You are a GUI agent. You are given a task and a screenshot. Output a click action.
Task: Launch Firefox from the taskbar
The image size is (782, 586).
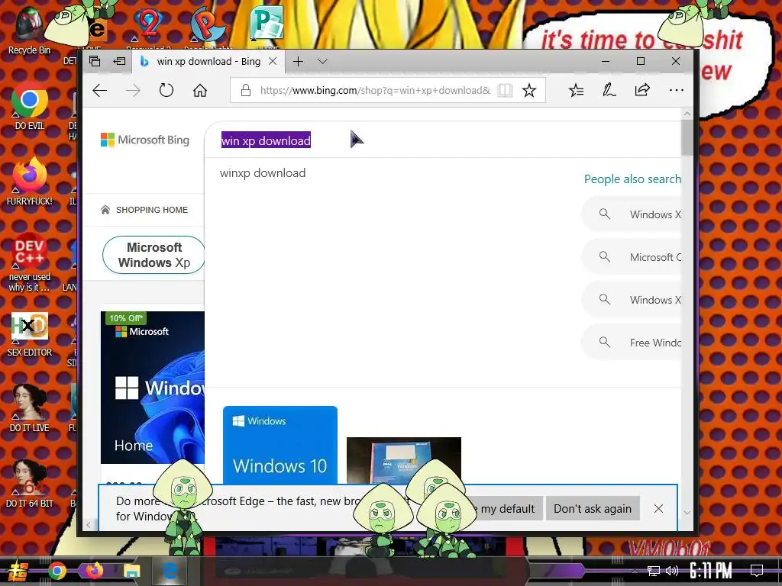pyautogui.click(x=94, y=571)
